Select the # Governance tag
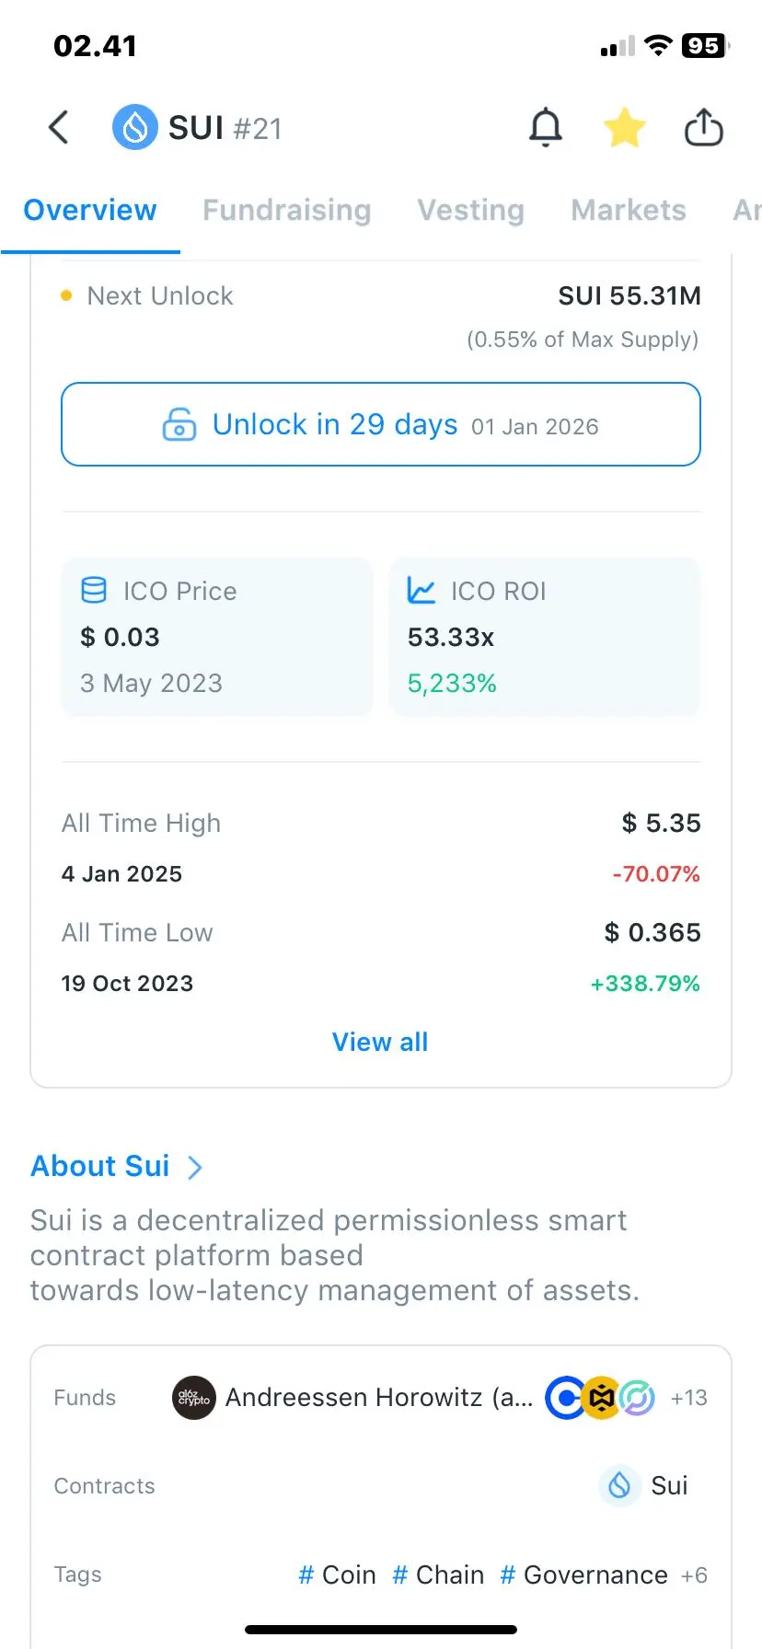The image size is (762, 1649). 583,1574
